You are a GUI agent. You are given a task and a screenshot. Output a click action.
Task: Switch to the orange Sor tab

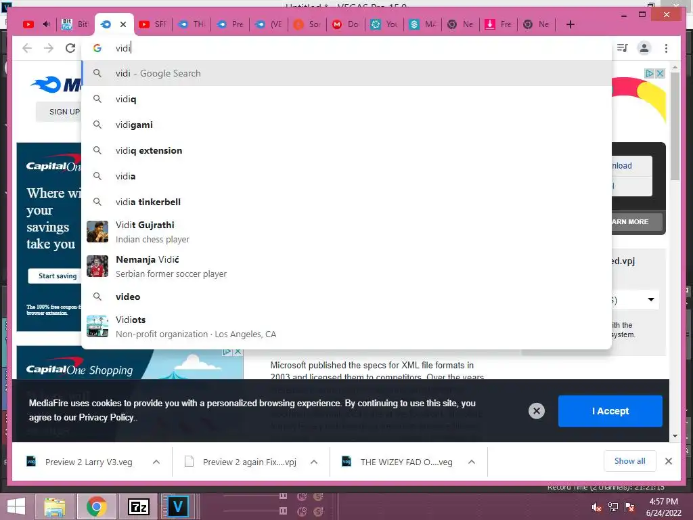[307, 24]
